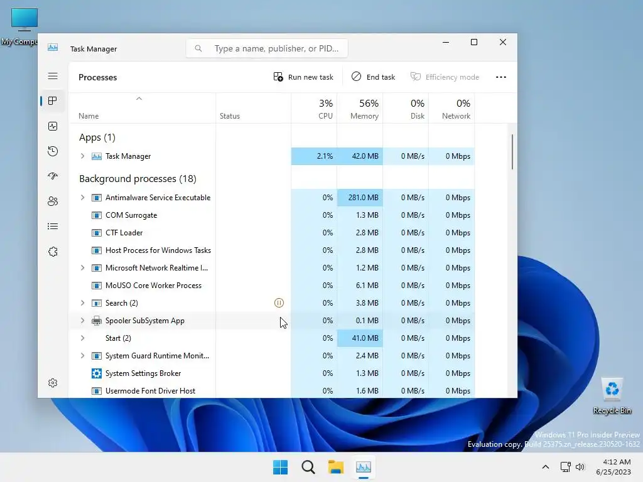Image resolution: width=643 pixels, height=482 pixels.
Task: Click the Antimalware Service Executable process icon
Action: pyautogui.click(x=96, y=198)
